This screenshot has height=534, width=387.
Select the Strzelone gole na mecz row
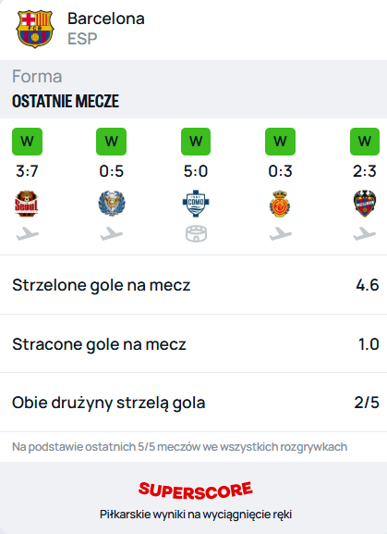193,285
